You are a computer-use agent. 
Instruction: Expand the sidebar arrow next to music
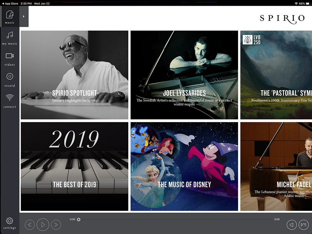click(24, 16)
